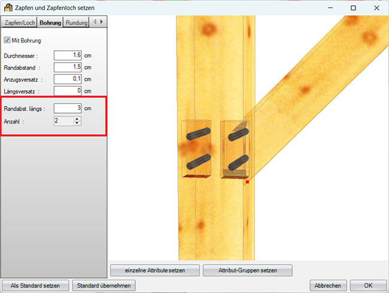Open the Rundung tab
The image size is (389, 293).
(x=77, y=23)
